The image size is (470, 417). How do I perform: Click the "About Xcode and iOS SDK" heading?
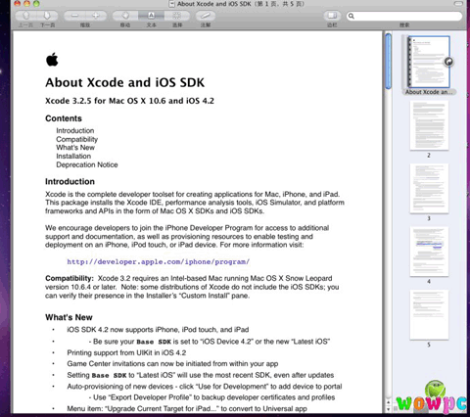[x=125, y=82]
